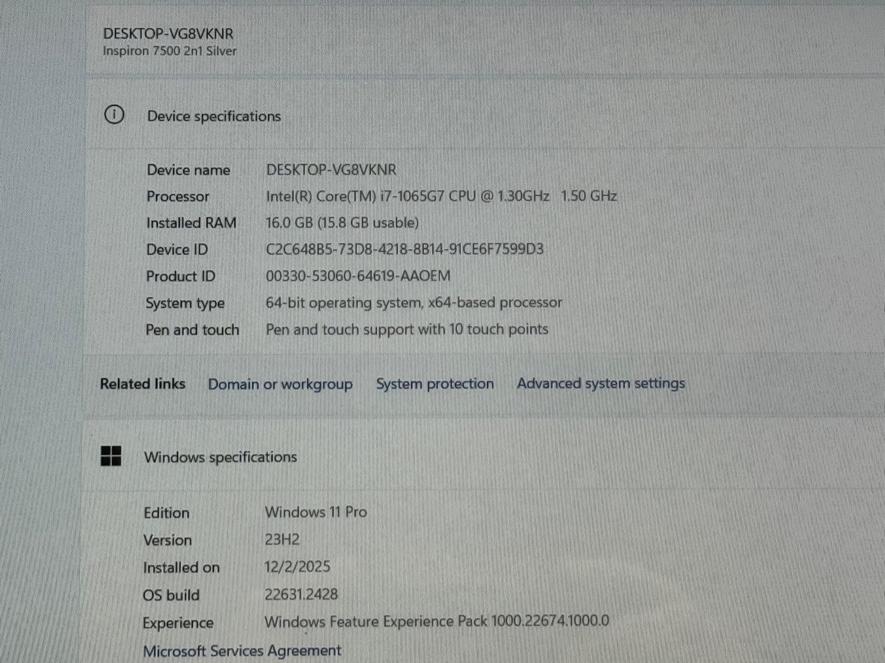Click the Product ID value 00330-53060-64619-AAOEM
The width and height of the screenshot is (885, 663).
[358, 276]
